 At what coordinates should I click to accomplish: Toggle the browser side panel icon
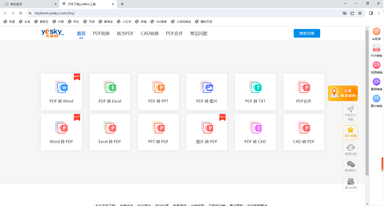(371, 13)
